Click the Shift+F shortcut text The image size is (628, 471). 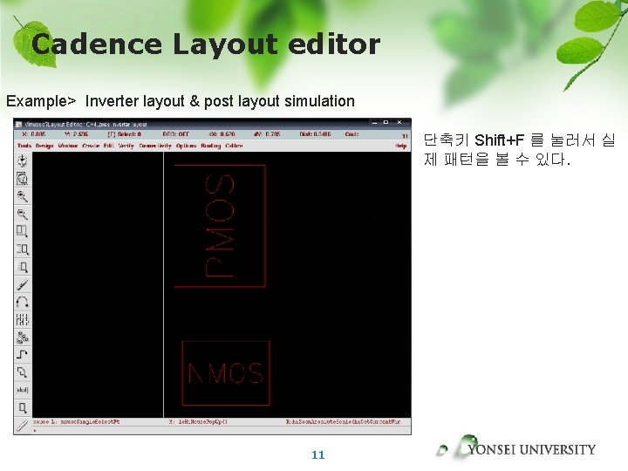coord(499,140)
